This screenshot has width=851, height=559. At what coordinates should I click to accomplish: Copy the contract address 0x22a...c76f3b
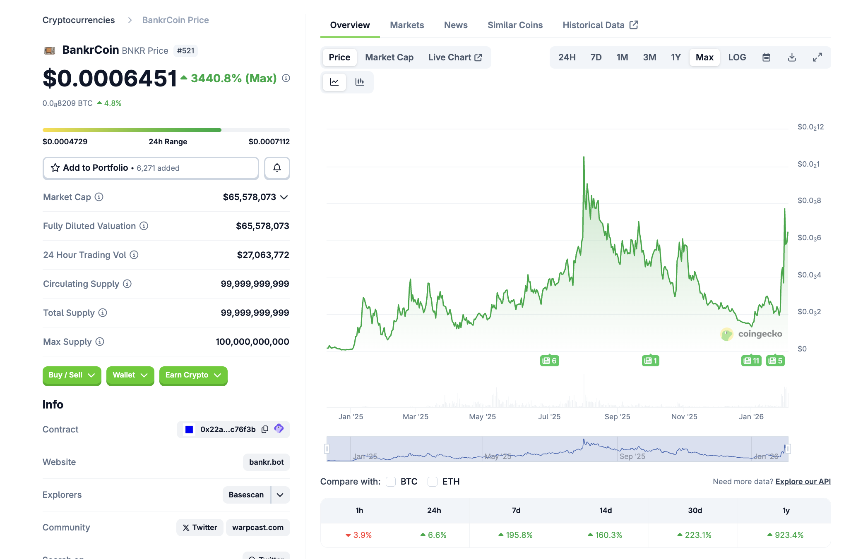pos(264,429)
